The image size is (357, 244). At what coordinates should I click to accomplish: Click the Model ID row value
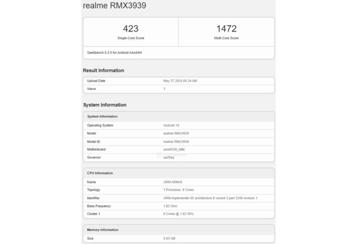(x=176, y=141)
